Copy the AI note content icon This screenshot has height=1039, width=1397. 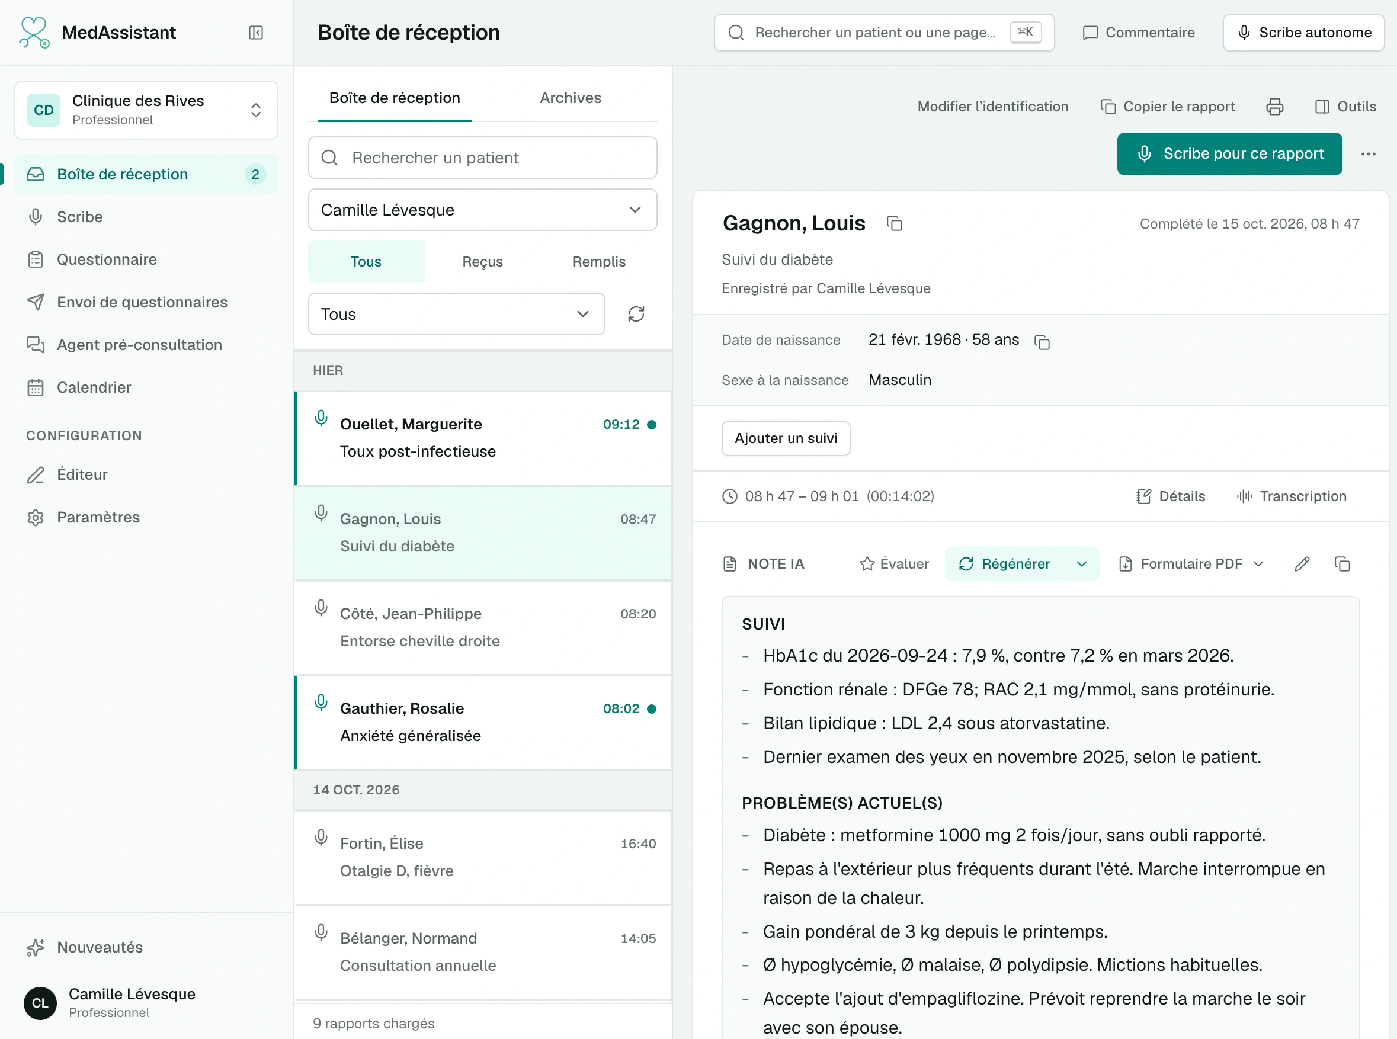point(1342,564)
